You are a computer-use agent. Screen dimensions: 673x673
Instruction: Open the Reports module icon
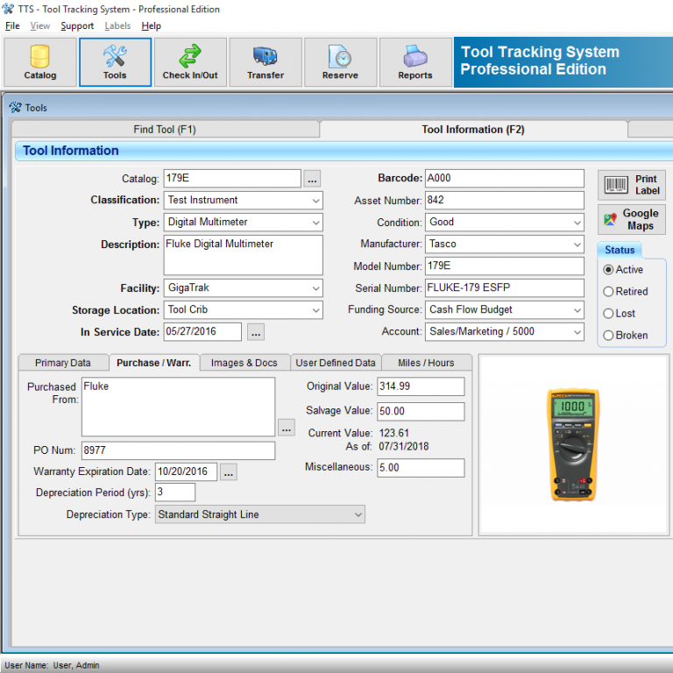(x=415, y=62)
